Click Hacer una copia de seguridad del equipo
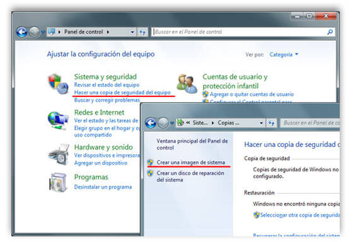Image resolution: width=353 pixels, height=242 pixels. coord(122,93)
